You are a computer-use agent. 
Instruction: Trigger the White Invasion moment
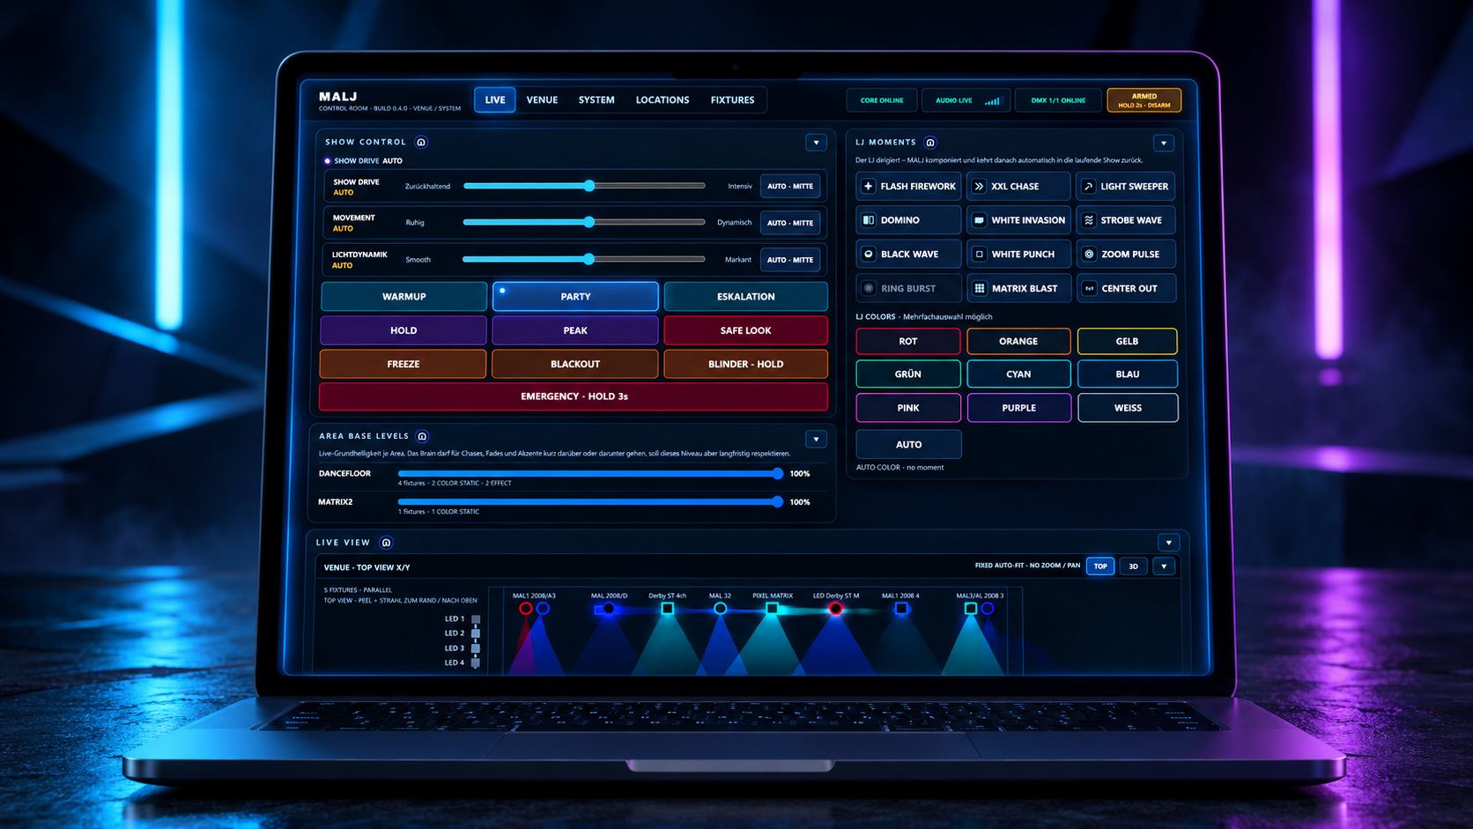point(1018,220)
